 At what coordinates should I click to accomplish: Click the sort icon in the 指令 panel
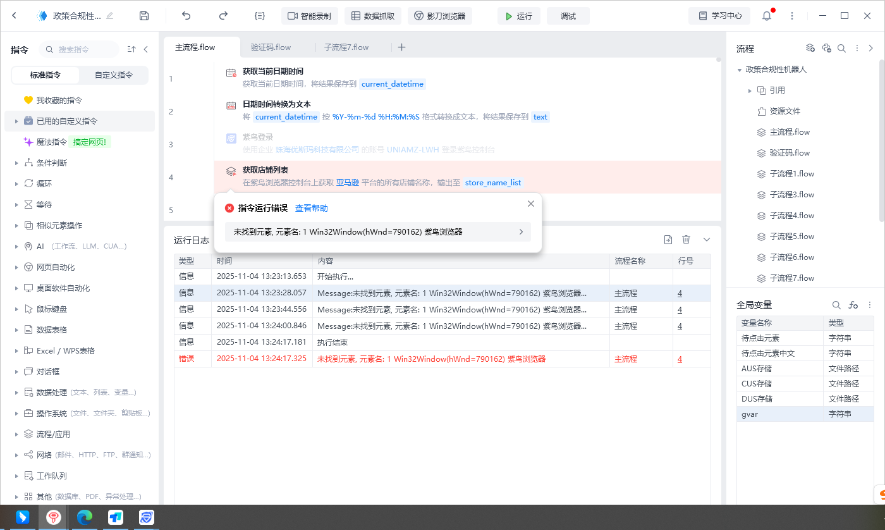[131, 49]
